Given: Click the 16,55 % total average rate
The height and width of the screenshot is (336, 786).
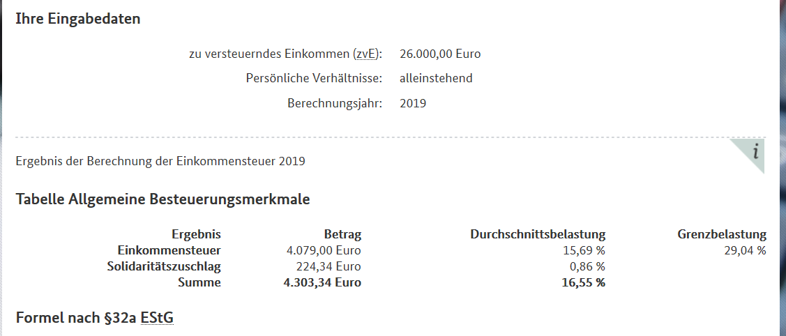Looking at the screenshot, I should pyautogui.click(x=584, y=282).
